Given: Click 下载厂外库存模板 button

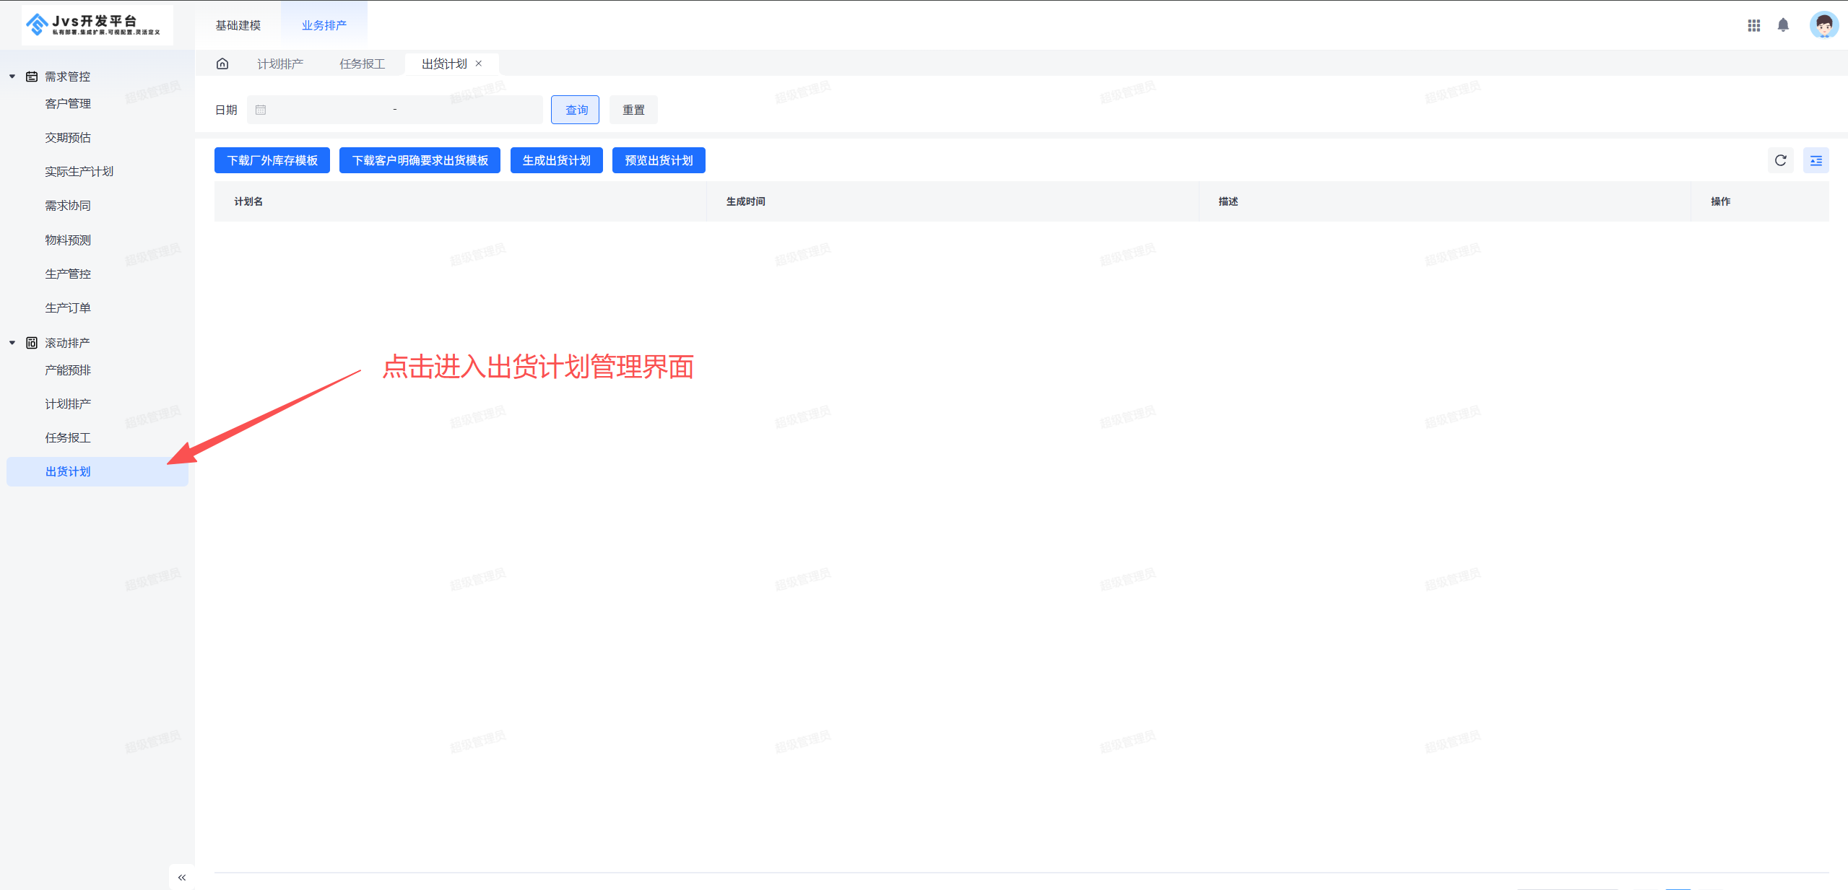Looking at the screenshot, I should point(272,160).
